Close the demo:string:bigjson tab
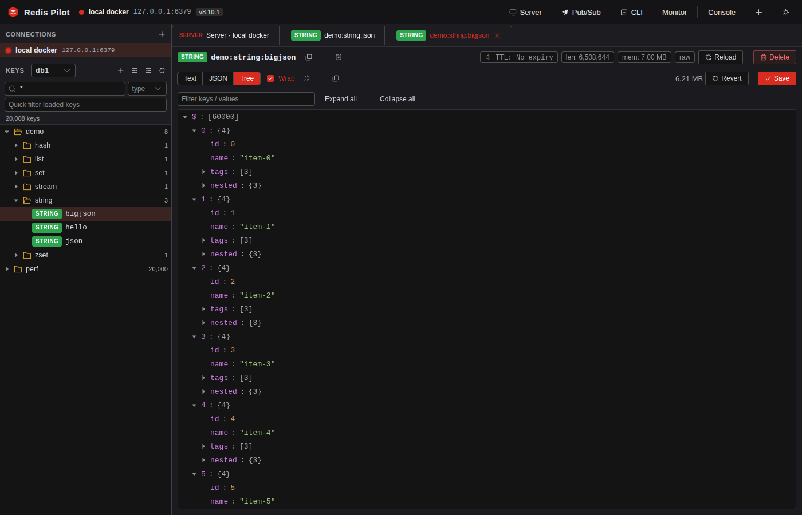802x515 pixels. tap(497, 35)
